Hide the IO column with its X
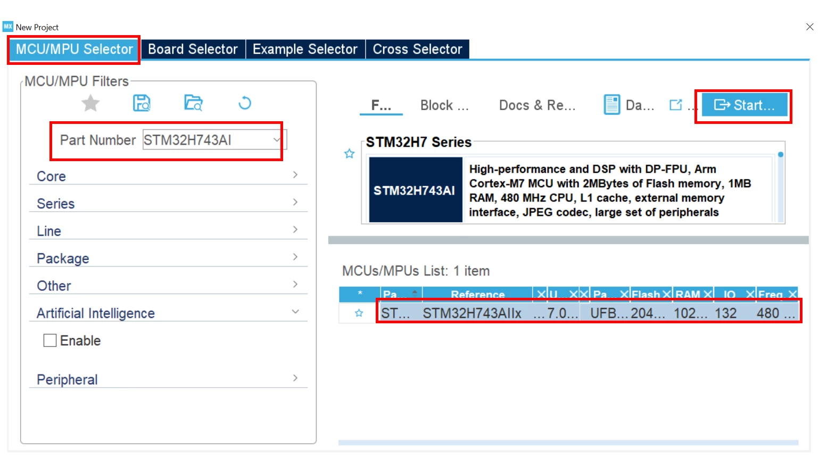This screenshot has height=461, width=819. (x=750, y=294)
